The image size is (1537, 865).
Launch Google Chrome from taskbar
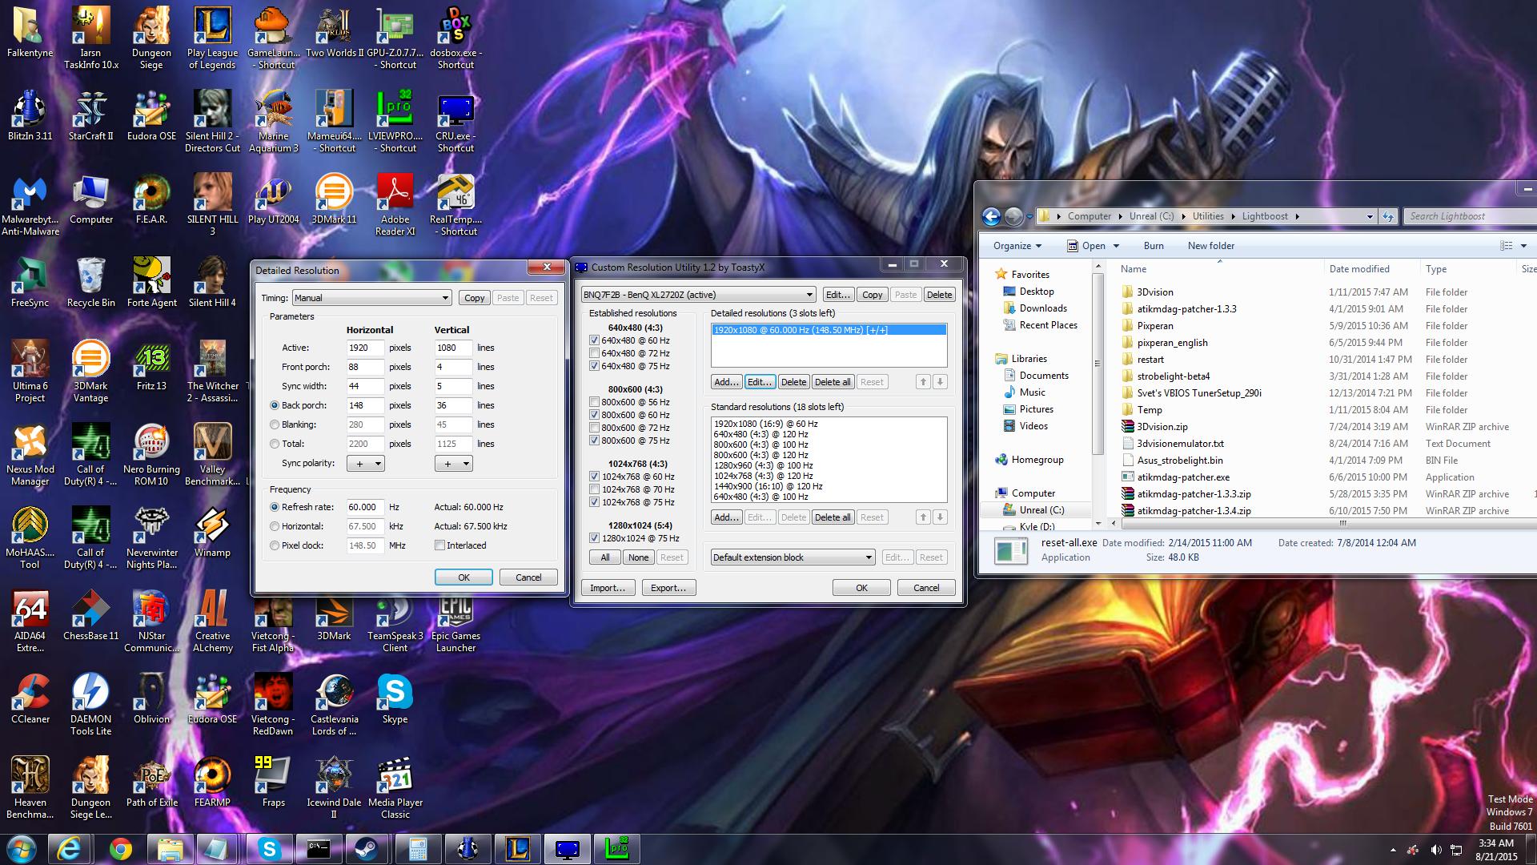click(121, 849)
